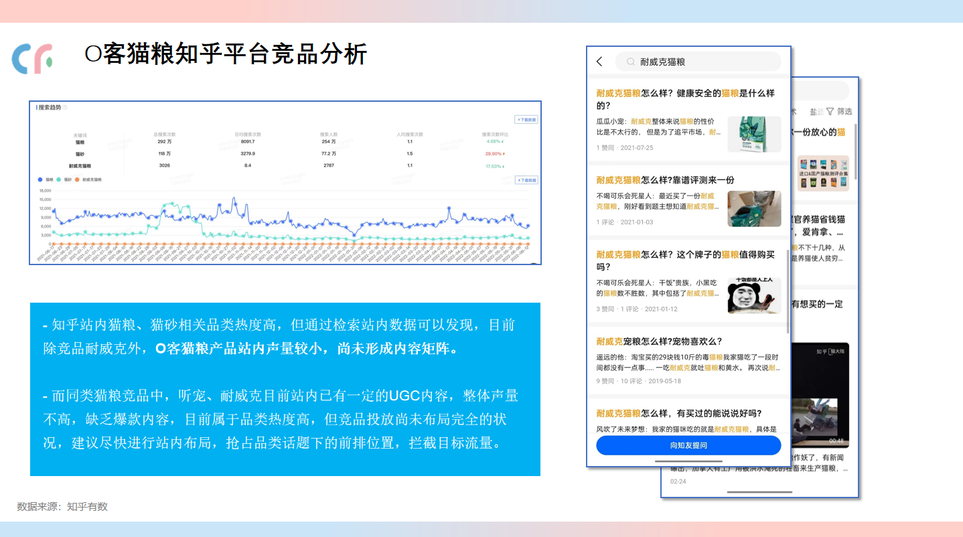Click the 耐威克猫粮 search input field
This screenshot has width=963, height=537.
tap(698, 62)
